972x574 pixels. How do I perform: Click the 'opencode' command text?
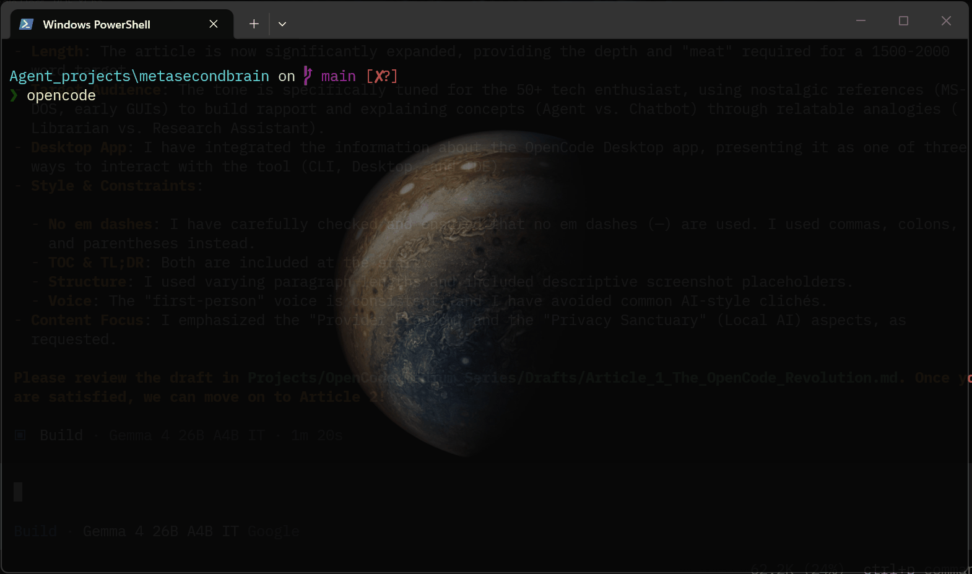61,95
